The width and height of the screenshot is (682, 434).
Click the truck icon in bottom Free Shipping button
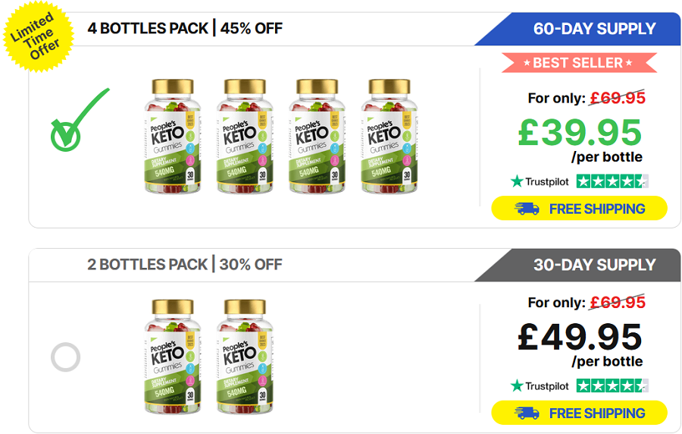tap(527, 413)
